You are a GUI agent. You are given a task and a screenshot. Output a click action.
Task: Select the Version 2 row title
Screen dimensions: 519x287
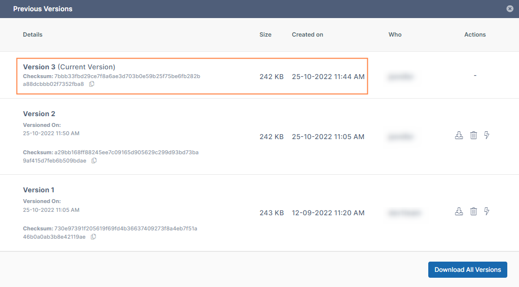[x=39, y=114]
